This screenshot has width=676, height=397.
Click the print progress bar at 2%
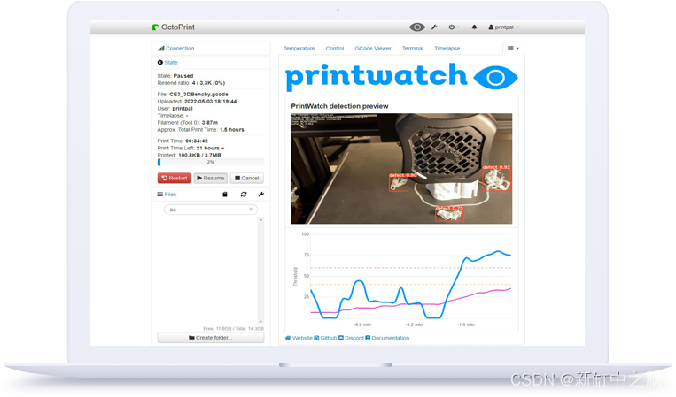tap(211, 162)
